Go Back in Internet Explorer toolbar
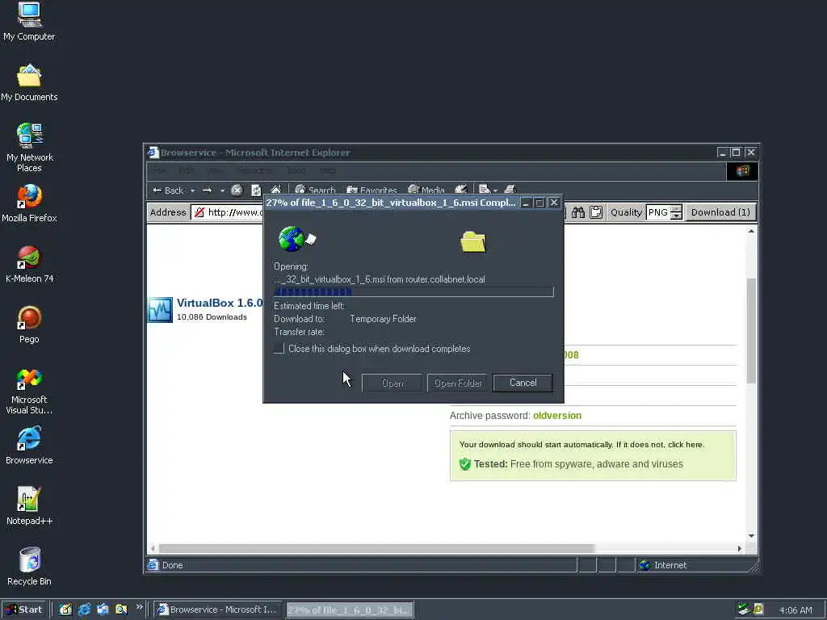The height and width of the screenshot is (620, 827). click(168, 191)
